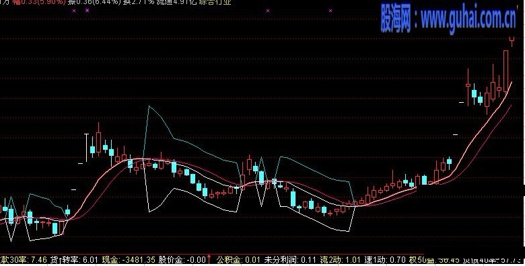Click the 未分利润 0.11 field
Image resolution: width=525 pixels, height=266 pixels.
[x=290, y=260]
